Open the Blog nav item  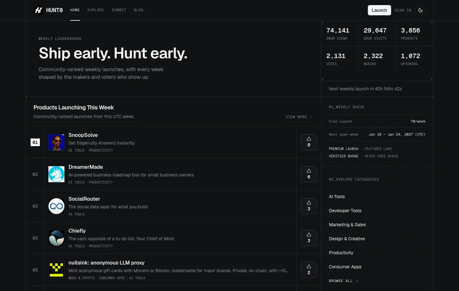[139, 10]
